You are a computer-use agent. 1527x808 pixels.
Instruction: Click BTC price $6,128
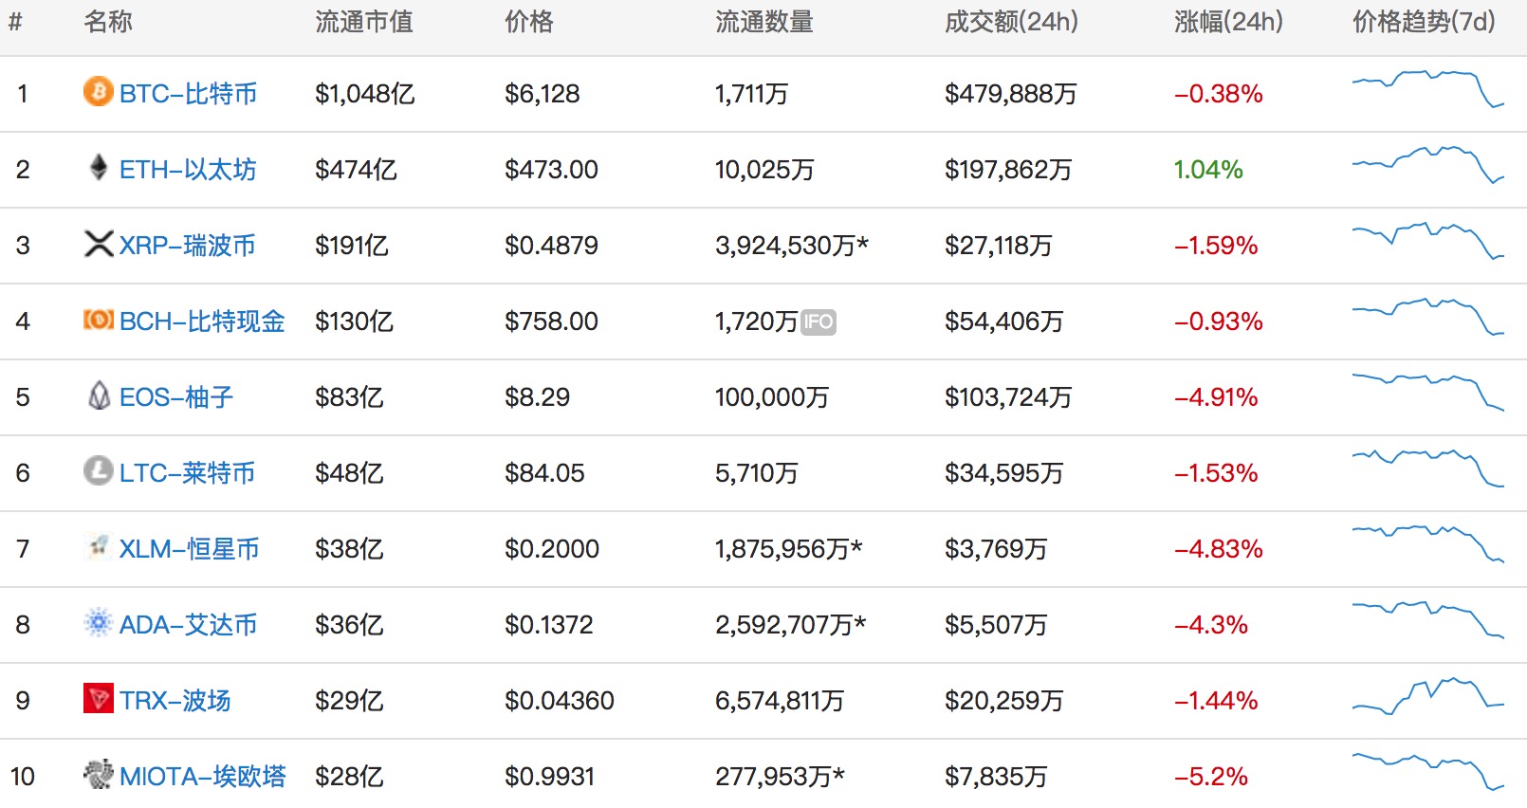[543, 94]
